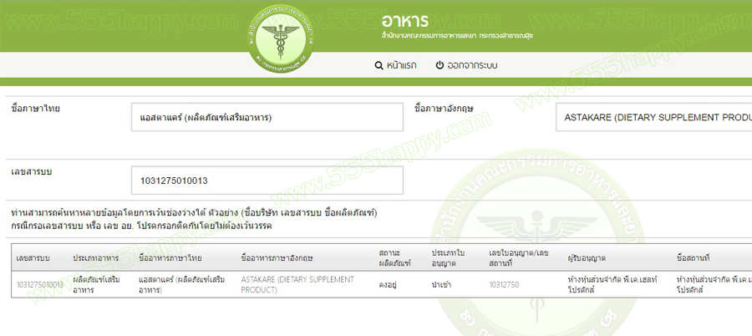Open result row number 1031275010013

tap(40, 285)
